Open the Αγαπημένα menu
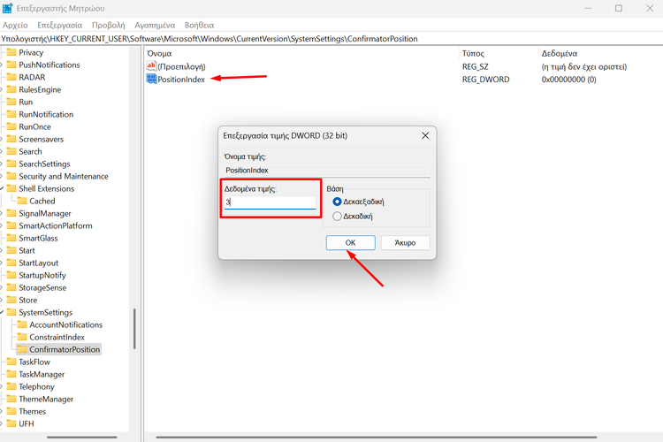The height and width of the screenshot is (442, 663). 155,25
